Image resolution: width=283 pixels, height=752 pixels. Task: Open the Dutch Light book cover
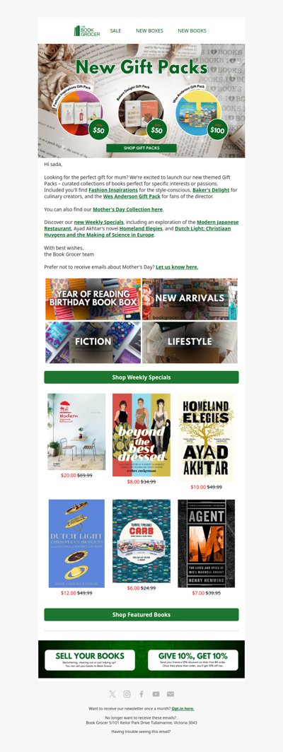click(76, 544)
